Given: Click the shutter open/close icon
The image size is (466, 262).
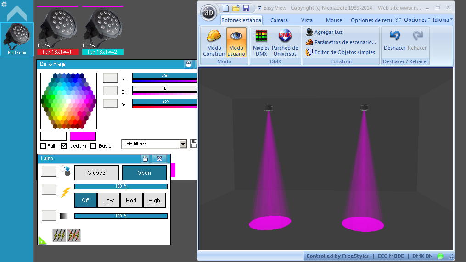Looking at the screenshot, I should [x=65, y=171].
